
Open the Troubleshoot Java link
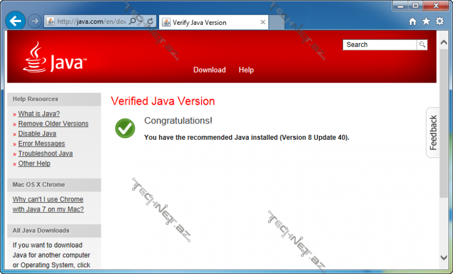(45, 153)
